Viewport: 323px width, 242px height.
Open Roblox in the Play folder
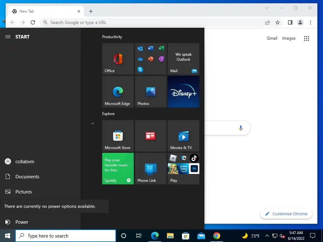[x=173, y=158]
